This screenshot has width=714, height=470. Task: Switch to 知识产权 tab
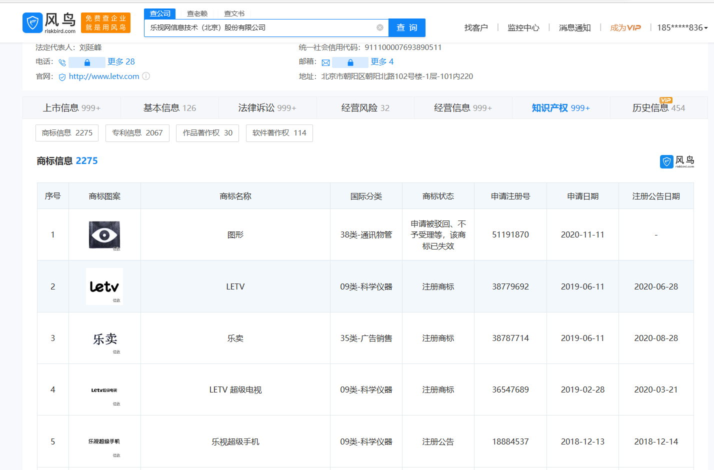click(x=561, y=108)
